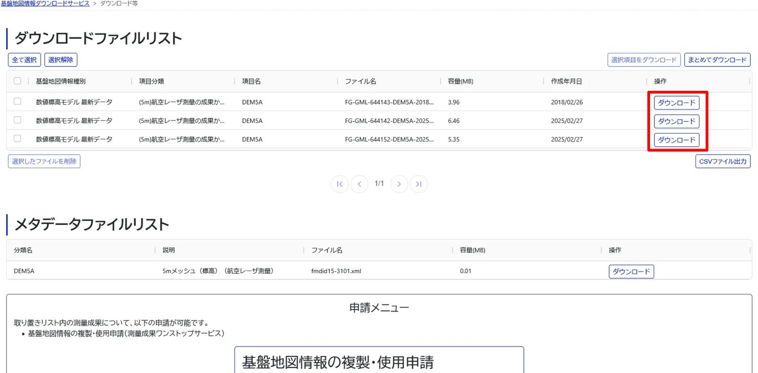Export list with CSVファイル出力 button
This screenshot has width=758, height=373.
click(723, 161)
